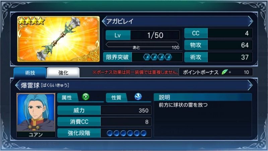Click the 説明 description panel
The image size is (268, 151).
click(x=203, y=115)
